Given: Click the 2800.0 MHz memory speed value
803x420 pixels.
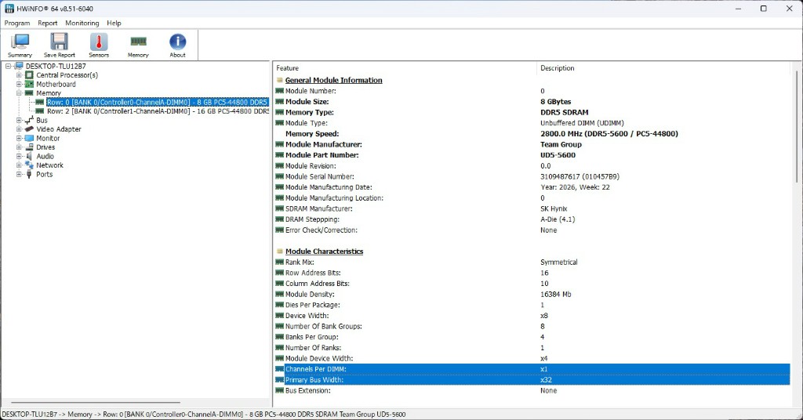Looking at the screenshot, I should click(609, 133).
